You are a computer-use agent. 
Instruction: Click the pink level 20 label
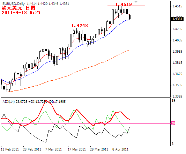coord(173,123)
